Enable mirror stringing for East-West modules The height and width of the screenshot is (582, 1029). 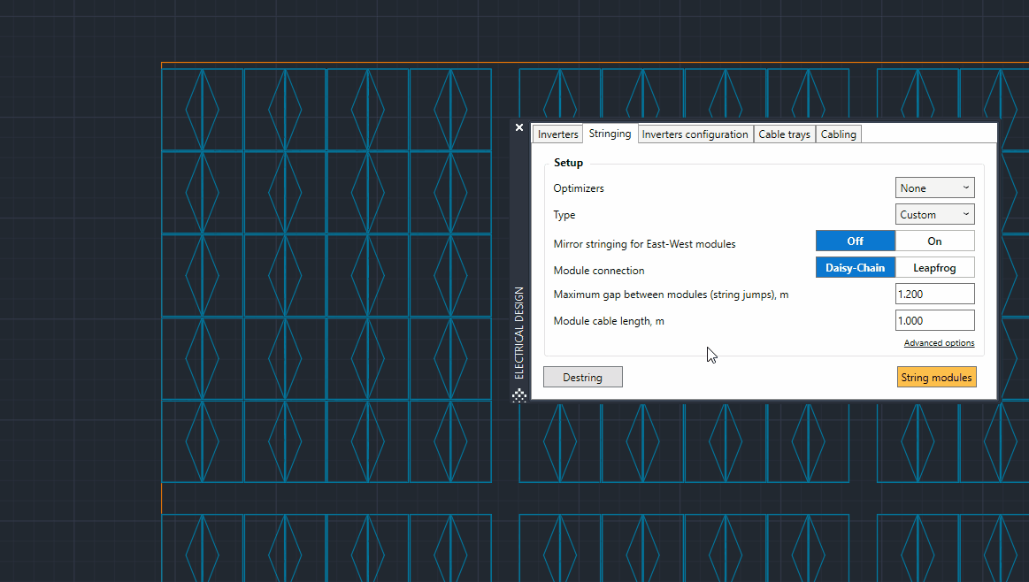(x=934, y=240)
